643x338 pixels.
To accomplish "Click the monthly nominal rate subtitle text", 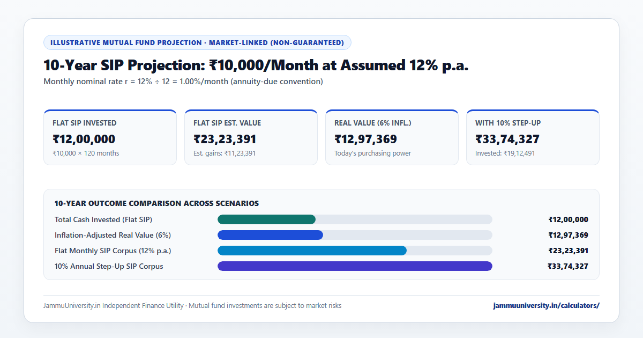I will (x=183, y=82).
